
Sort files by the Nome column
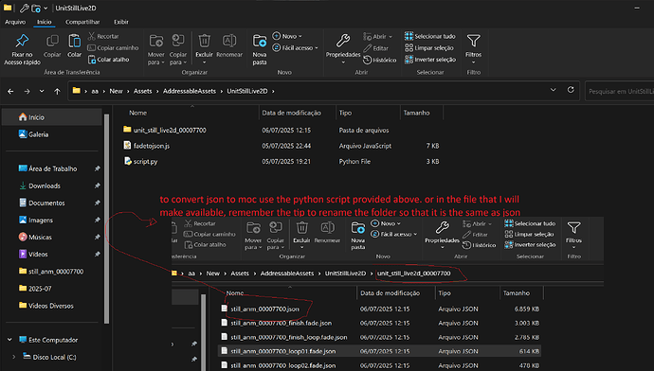click(x=137, y=113)
